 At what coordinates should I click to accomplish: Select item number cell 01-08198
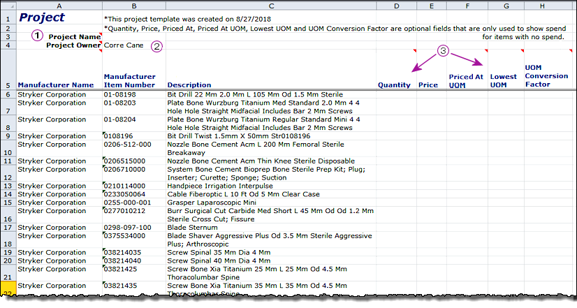(134, 94)
